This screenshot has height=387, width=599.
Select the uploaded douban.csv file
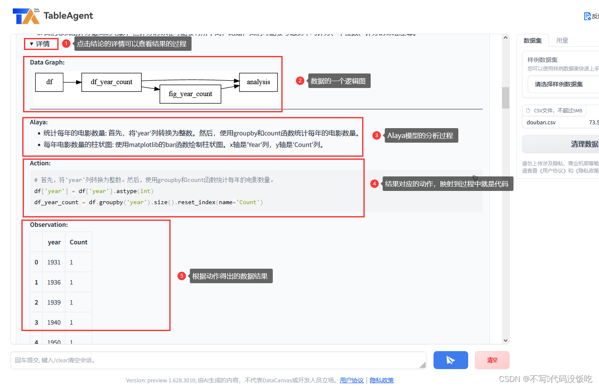[x=541, y=122]
